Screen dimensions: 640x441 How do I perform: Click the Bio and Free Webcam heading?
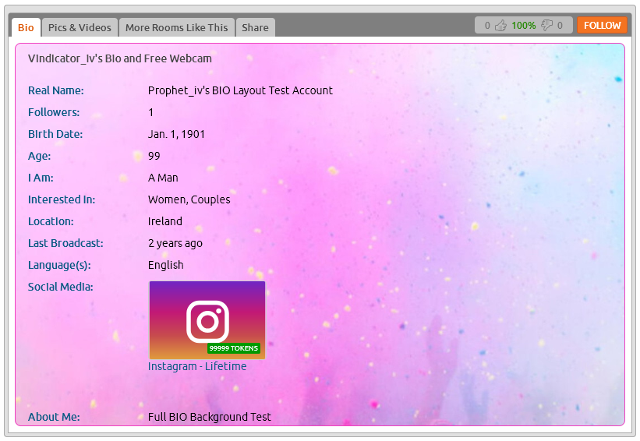pos(120,58)
